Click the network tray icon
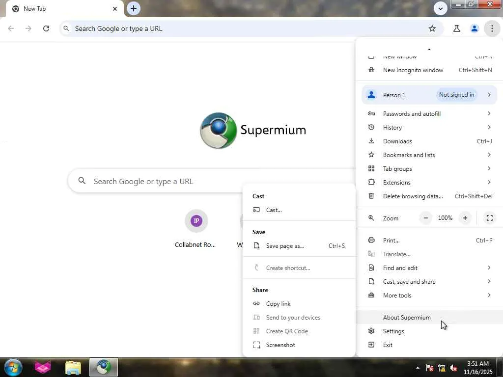The image size is (503, 377). (442, 368)
